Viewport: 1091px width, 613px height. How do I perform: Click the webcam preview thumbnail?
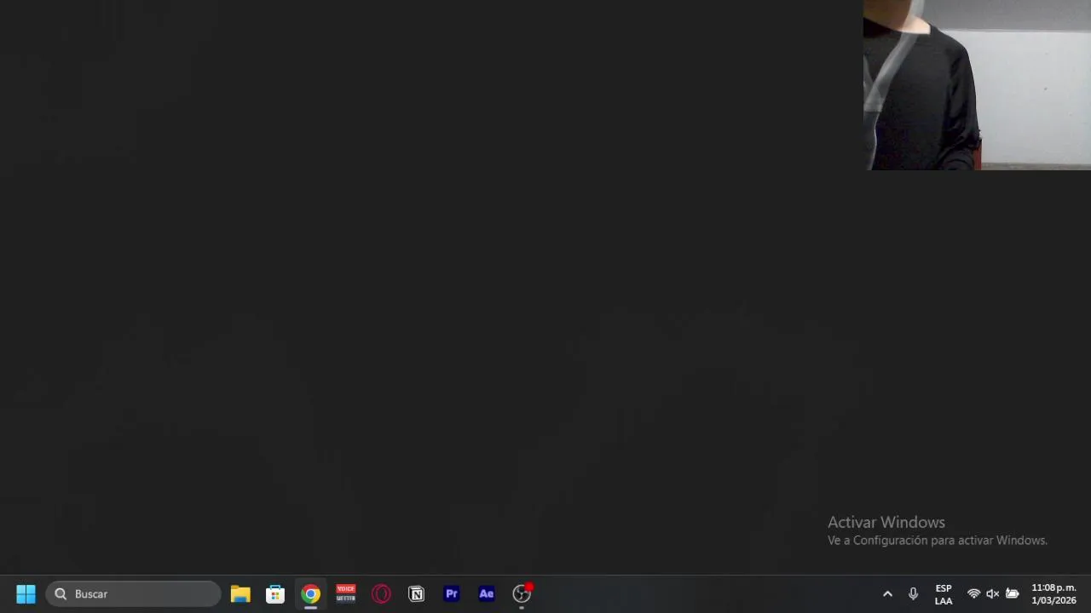coord(977,85)
